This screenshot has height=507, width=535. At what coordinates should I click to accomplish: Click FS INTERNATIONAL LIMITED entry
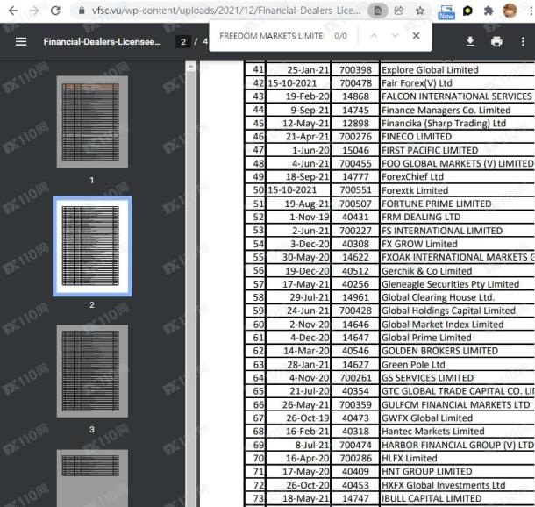pyautogui.click(x=442, y=231)
